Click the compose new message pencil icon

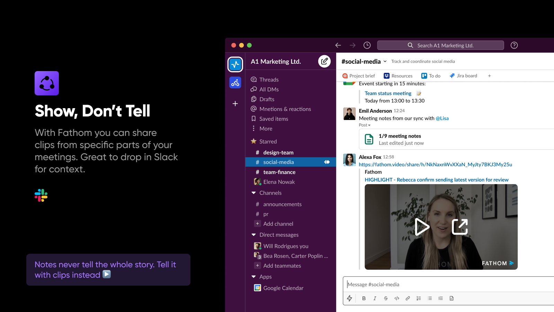pyautogui.click(x=324, y=61)
